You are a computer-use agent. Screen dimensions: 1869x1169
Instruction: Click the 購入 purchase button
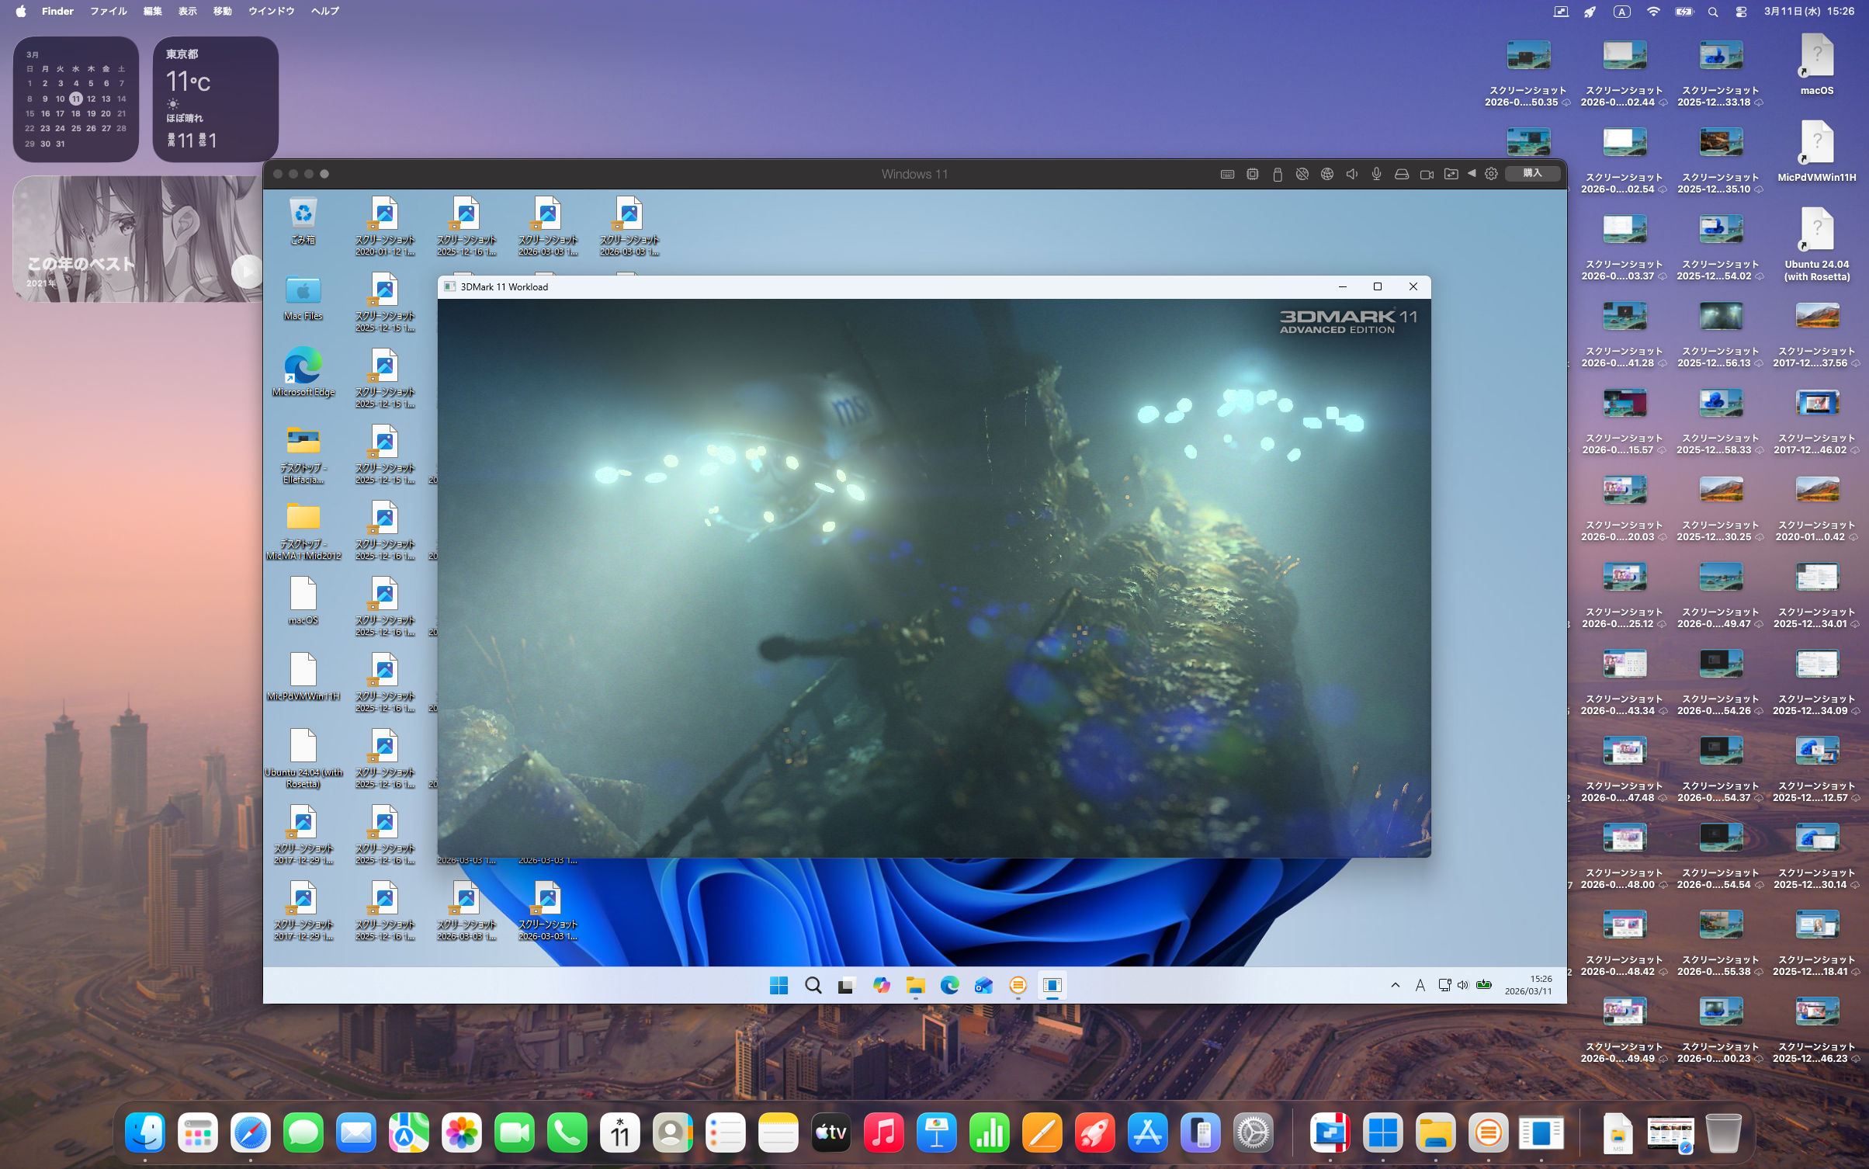(1533, 173)
